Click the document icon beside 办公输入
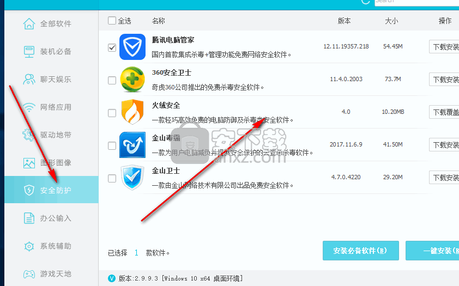This screenshot has height=286, width=459. (x=29, y=218)
